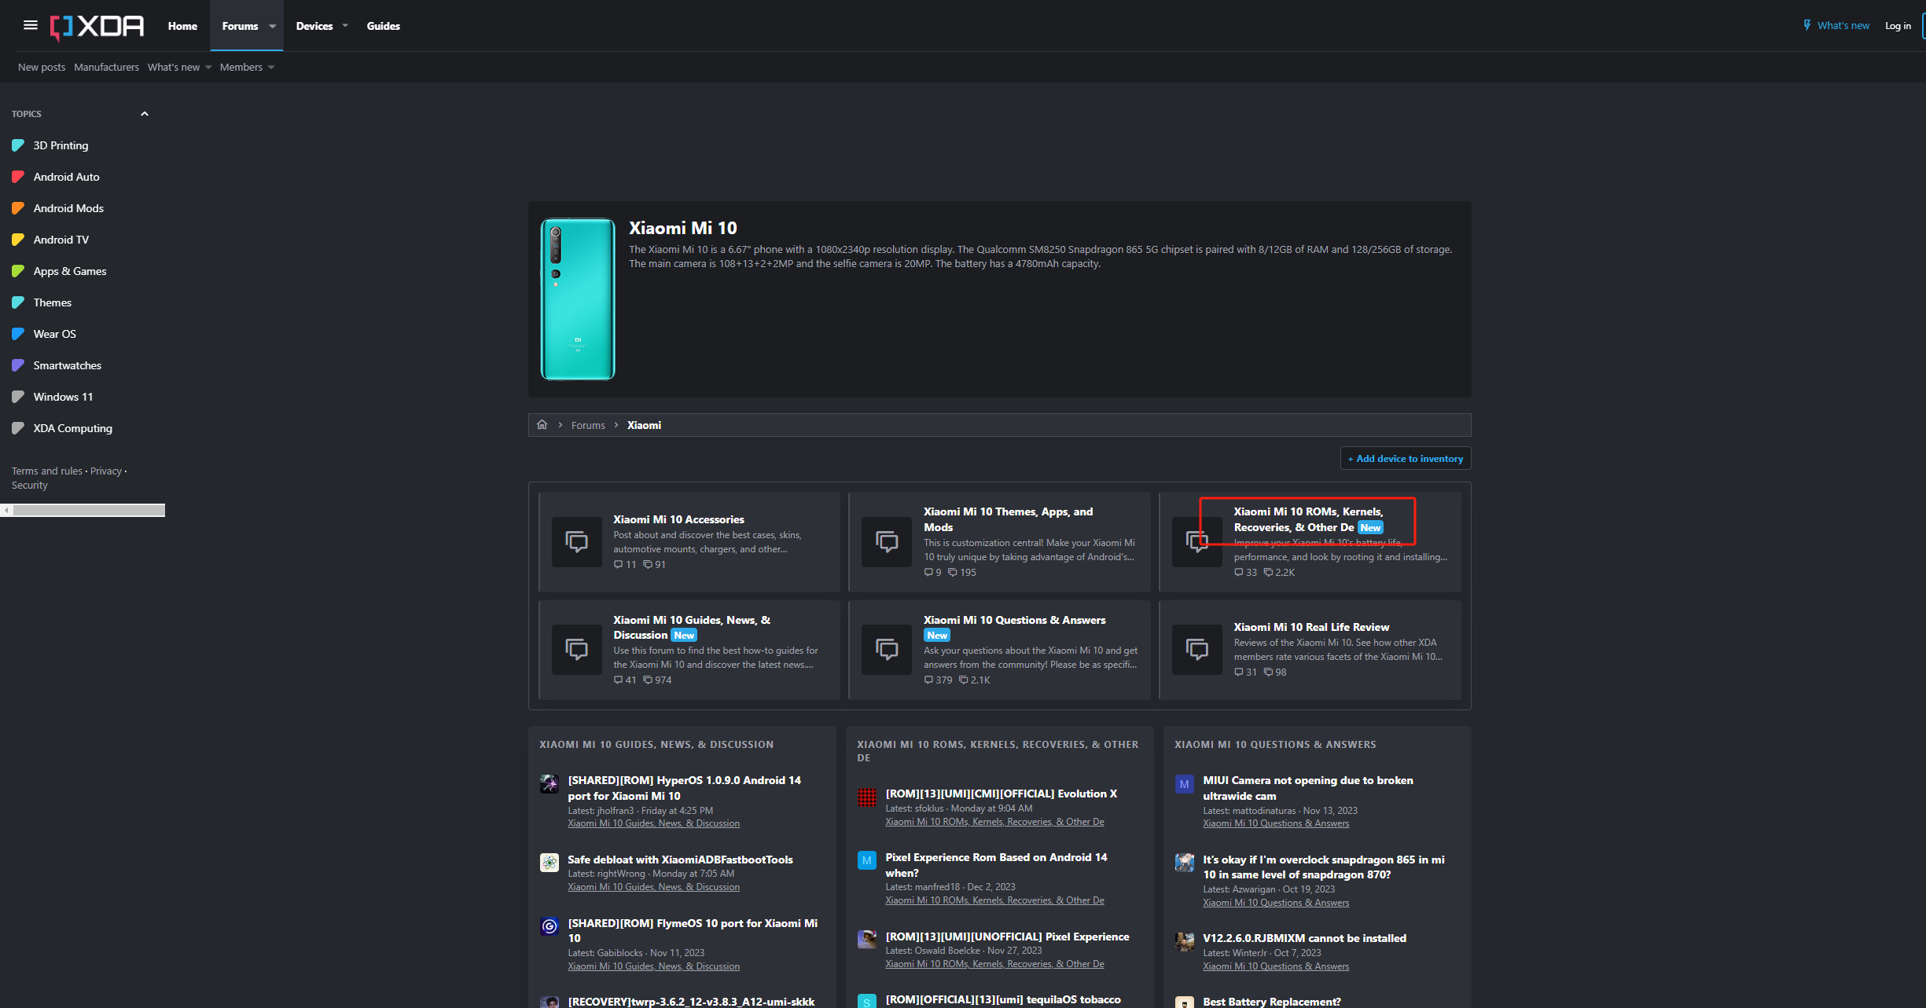Open New posts in sub-navigation
The image size is (1926, 1008).
point(42,68)
